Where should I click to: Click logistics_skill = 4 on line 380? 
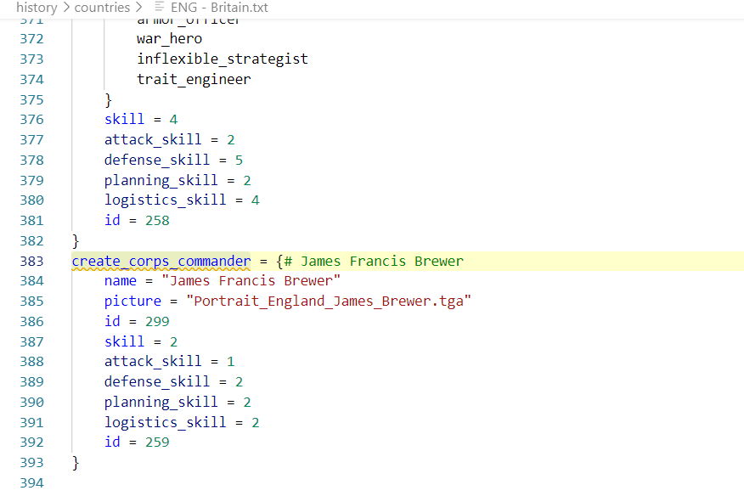point(182,200)
